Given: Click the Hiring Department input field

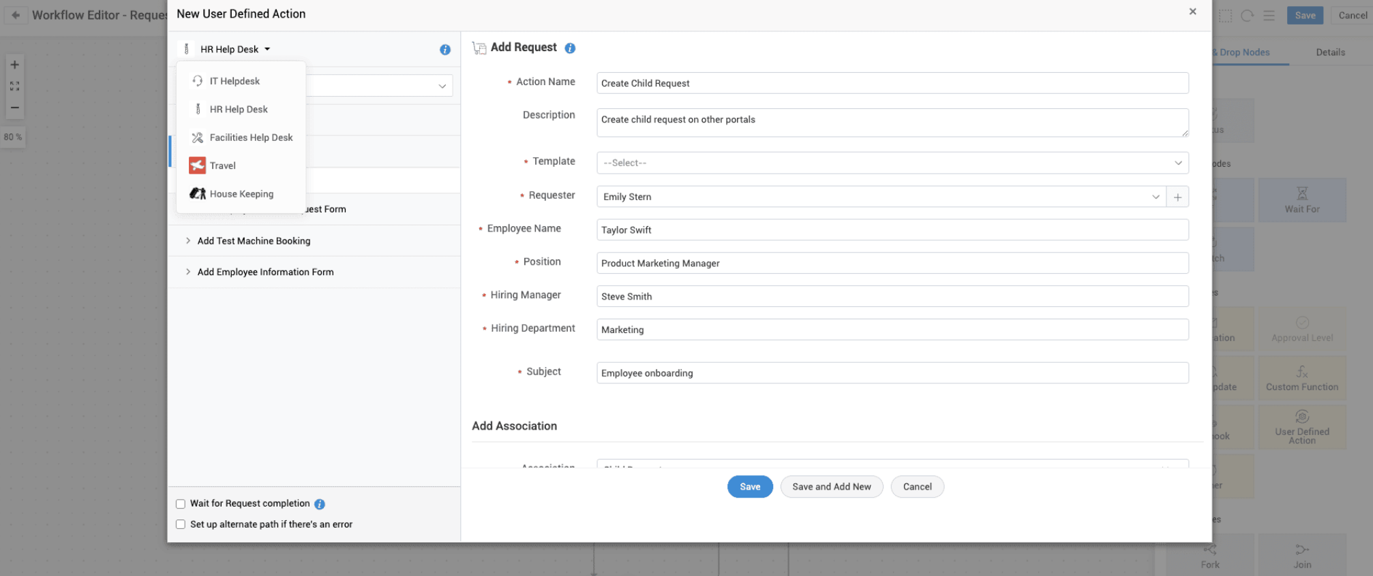Looking at the screenshot, I should pyautogui.click(x=892, y=330).
